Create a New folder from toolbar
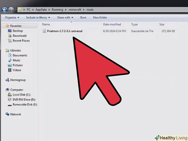188x141 pixels. (100, 18)
